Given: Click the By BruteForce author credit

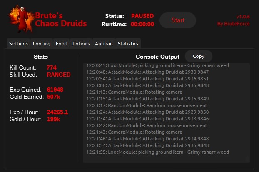Looking at the screenshot, I should click(x=232, y=24).
